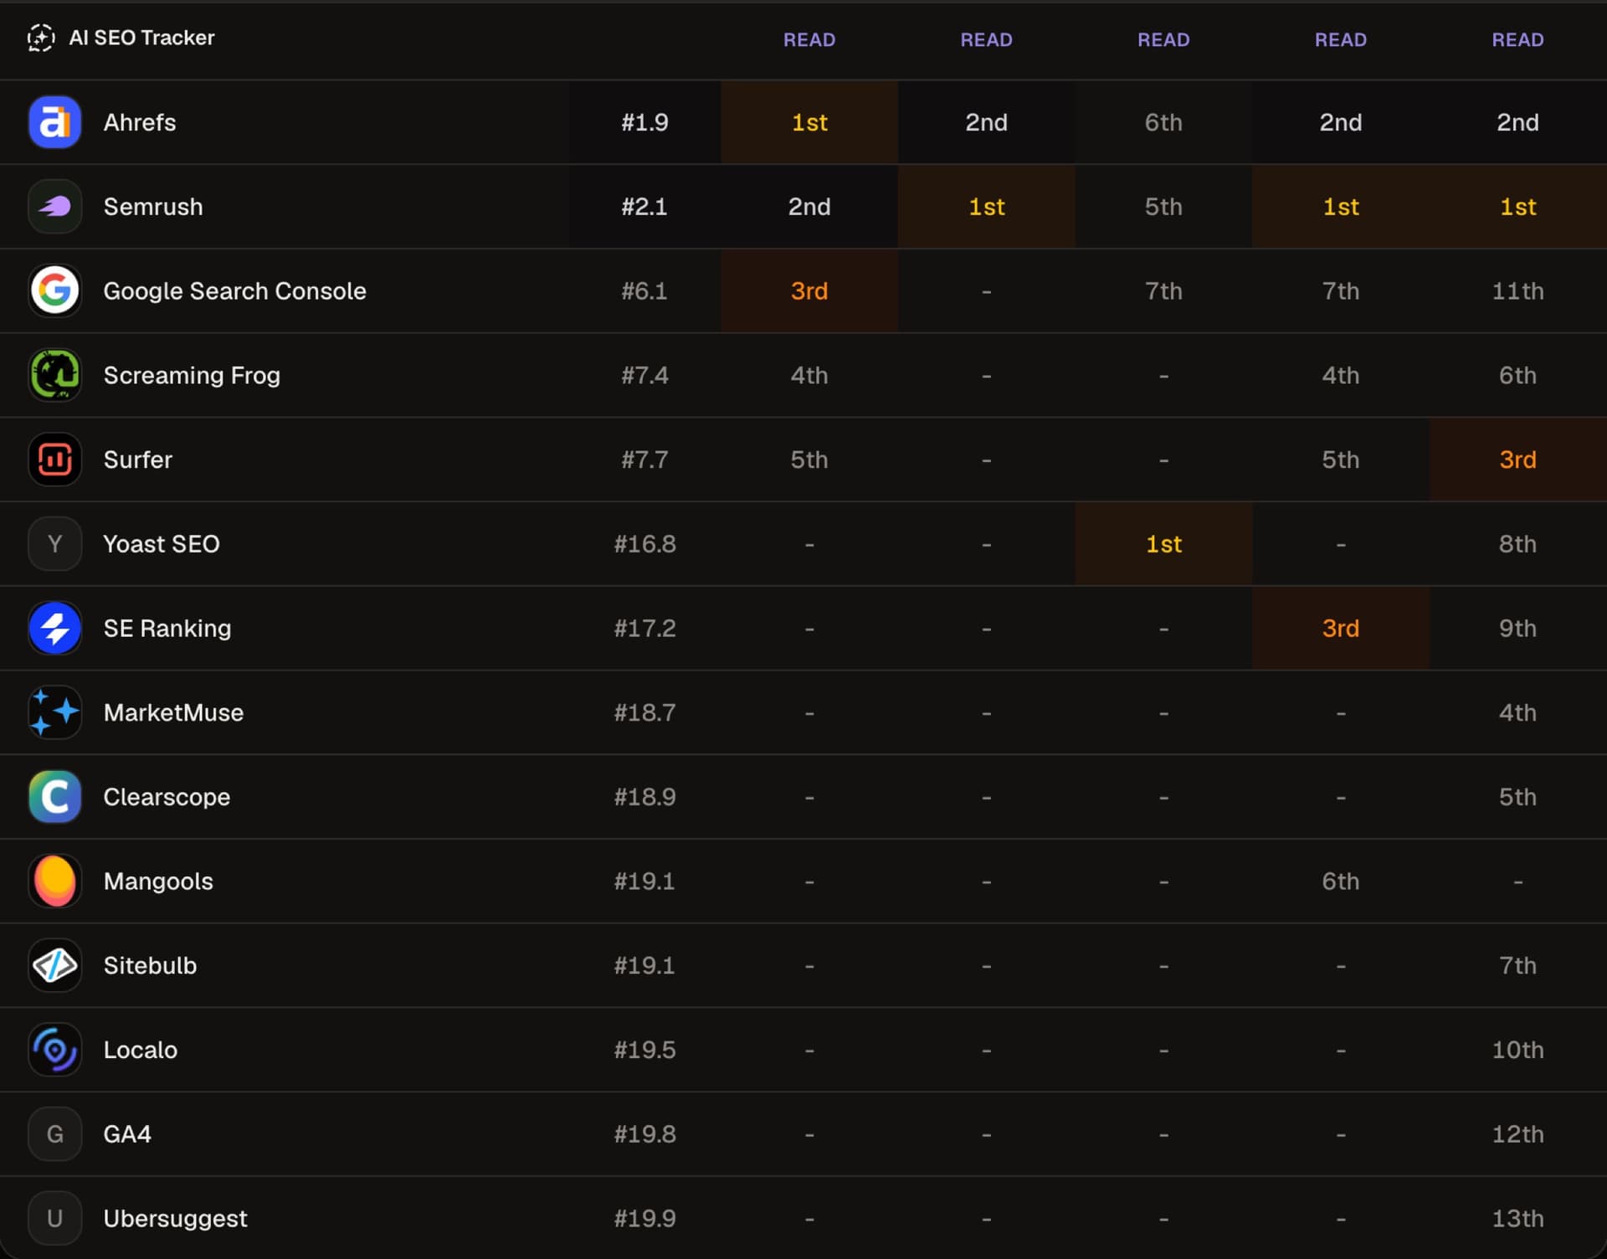The image size is (1607, 1259).
Task: Select the Ahrefs brand name
Action: click(x=140, y=122)
